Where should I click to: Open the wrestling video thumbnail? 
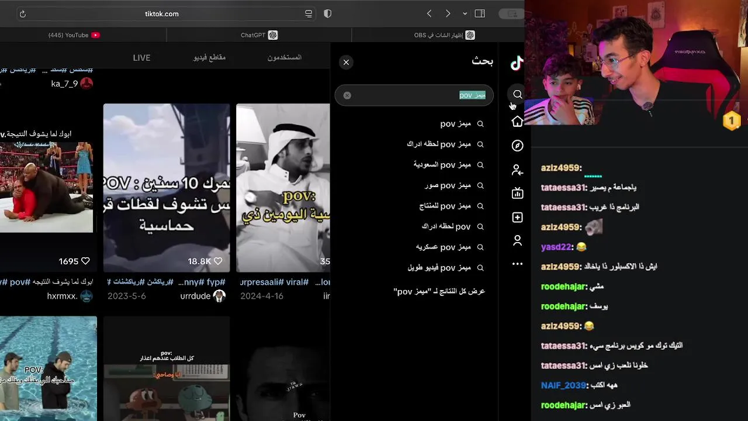pyautogui.click(x=46, y=187)
